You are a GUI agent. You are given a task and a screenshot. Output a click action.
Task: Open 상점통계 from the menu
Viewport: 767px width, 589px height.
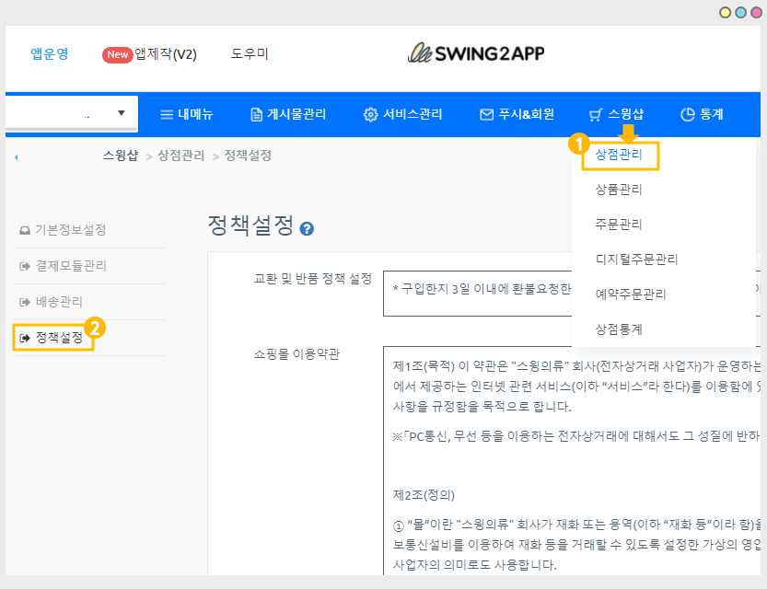(x=619, y=329)
